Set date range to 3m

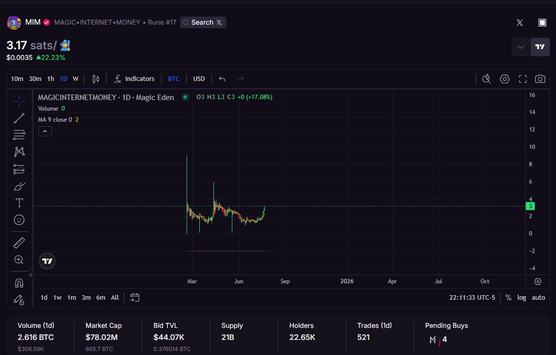(x=86, y=298)
